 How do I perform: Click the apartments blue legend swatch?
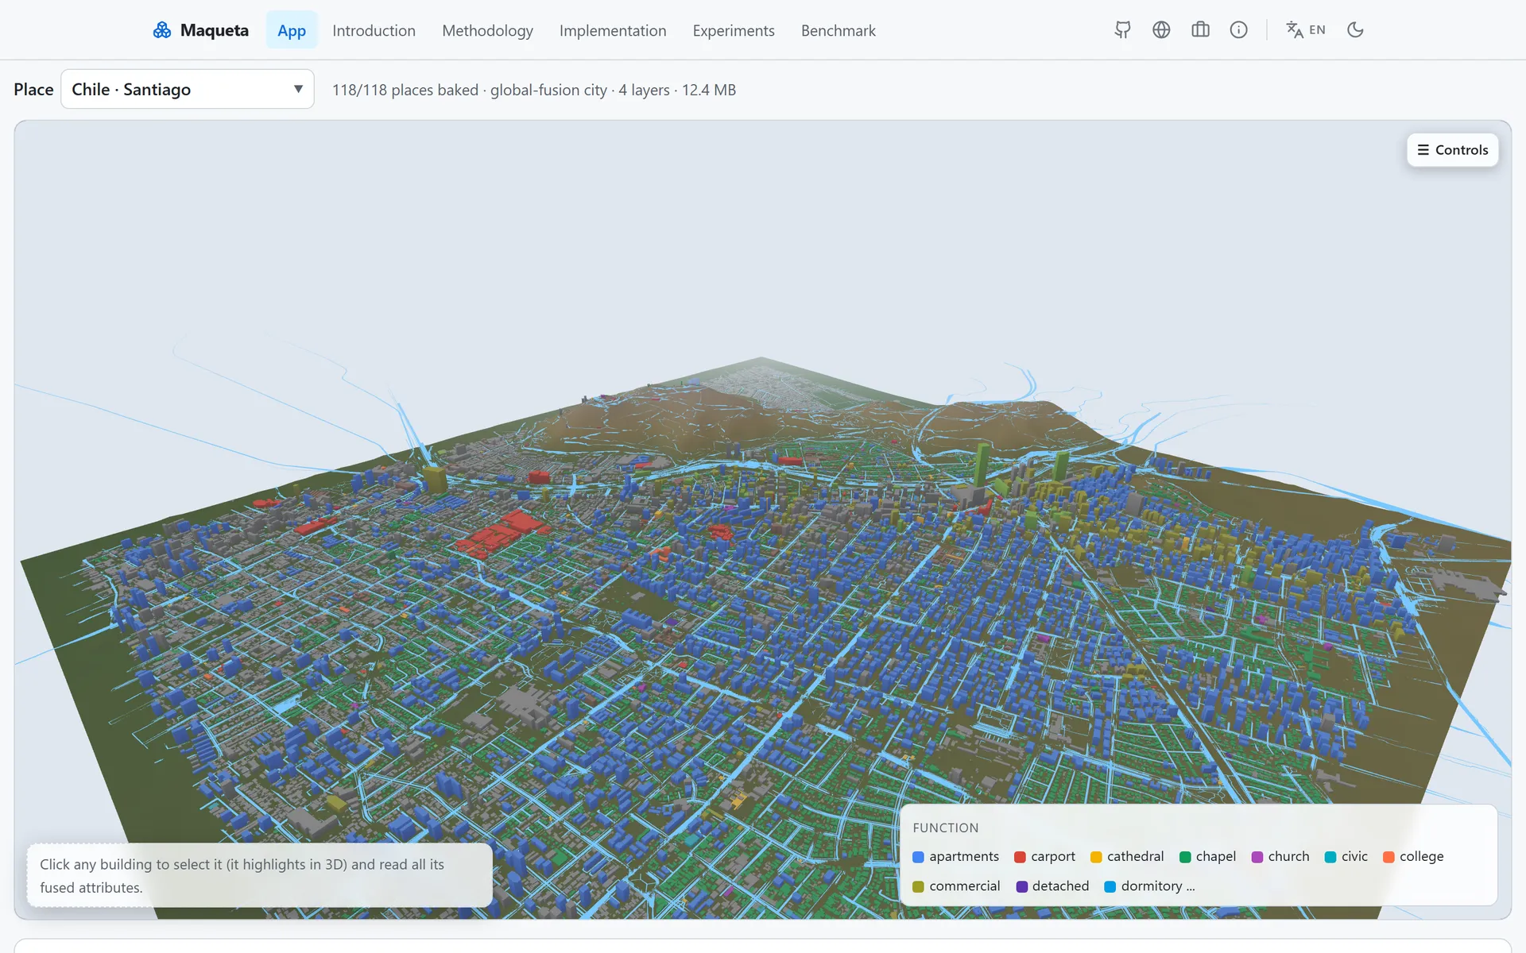coord(918,857)
